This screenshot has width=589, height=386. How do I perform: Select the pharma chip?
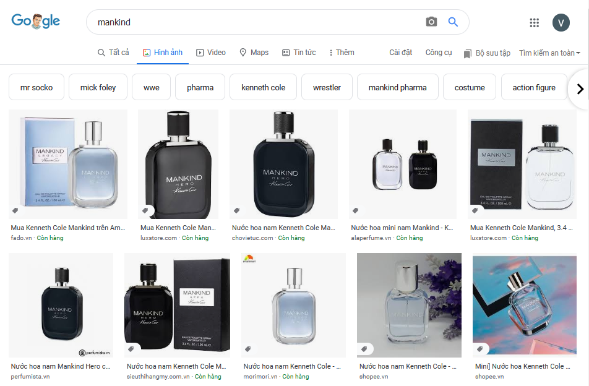(x=200, y=87)
